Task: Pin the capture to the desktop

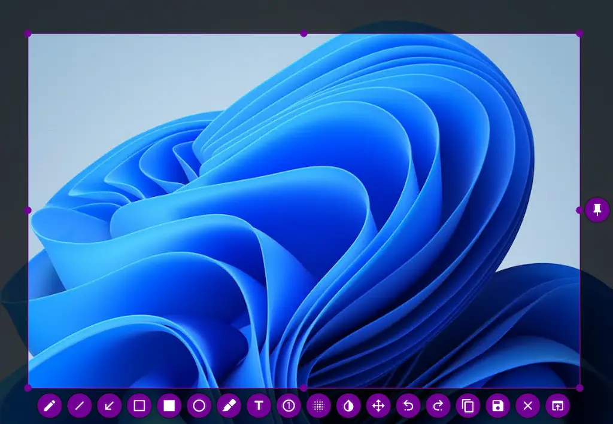Action: (597, 210)
